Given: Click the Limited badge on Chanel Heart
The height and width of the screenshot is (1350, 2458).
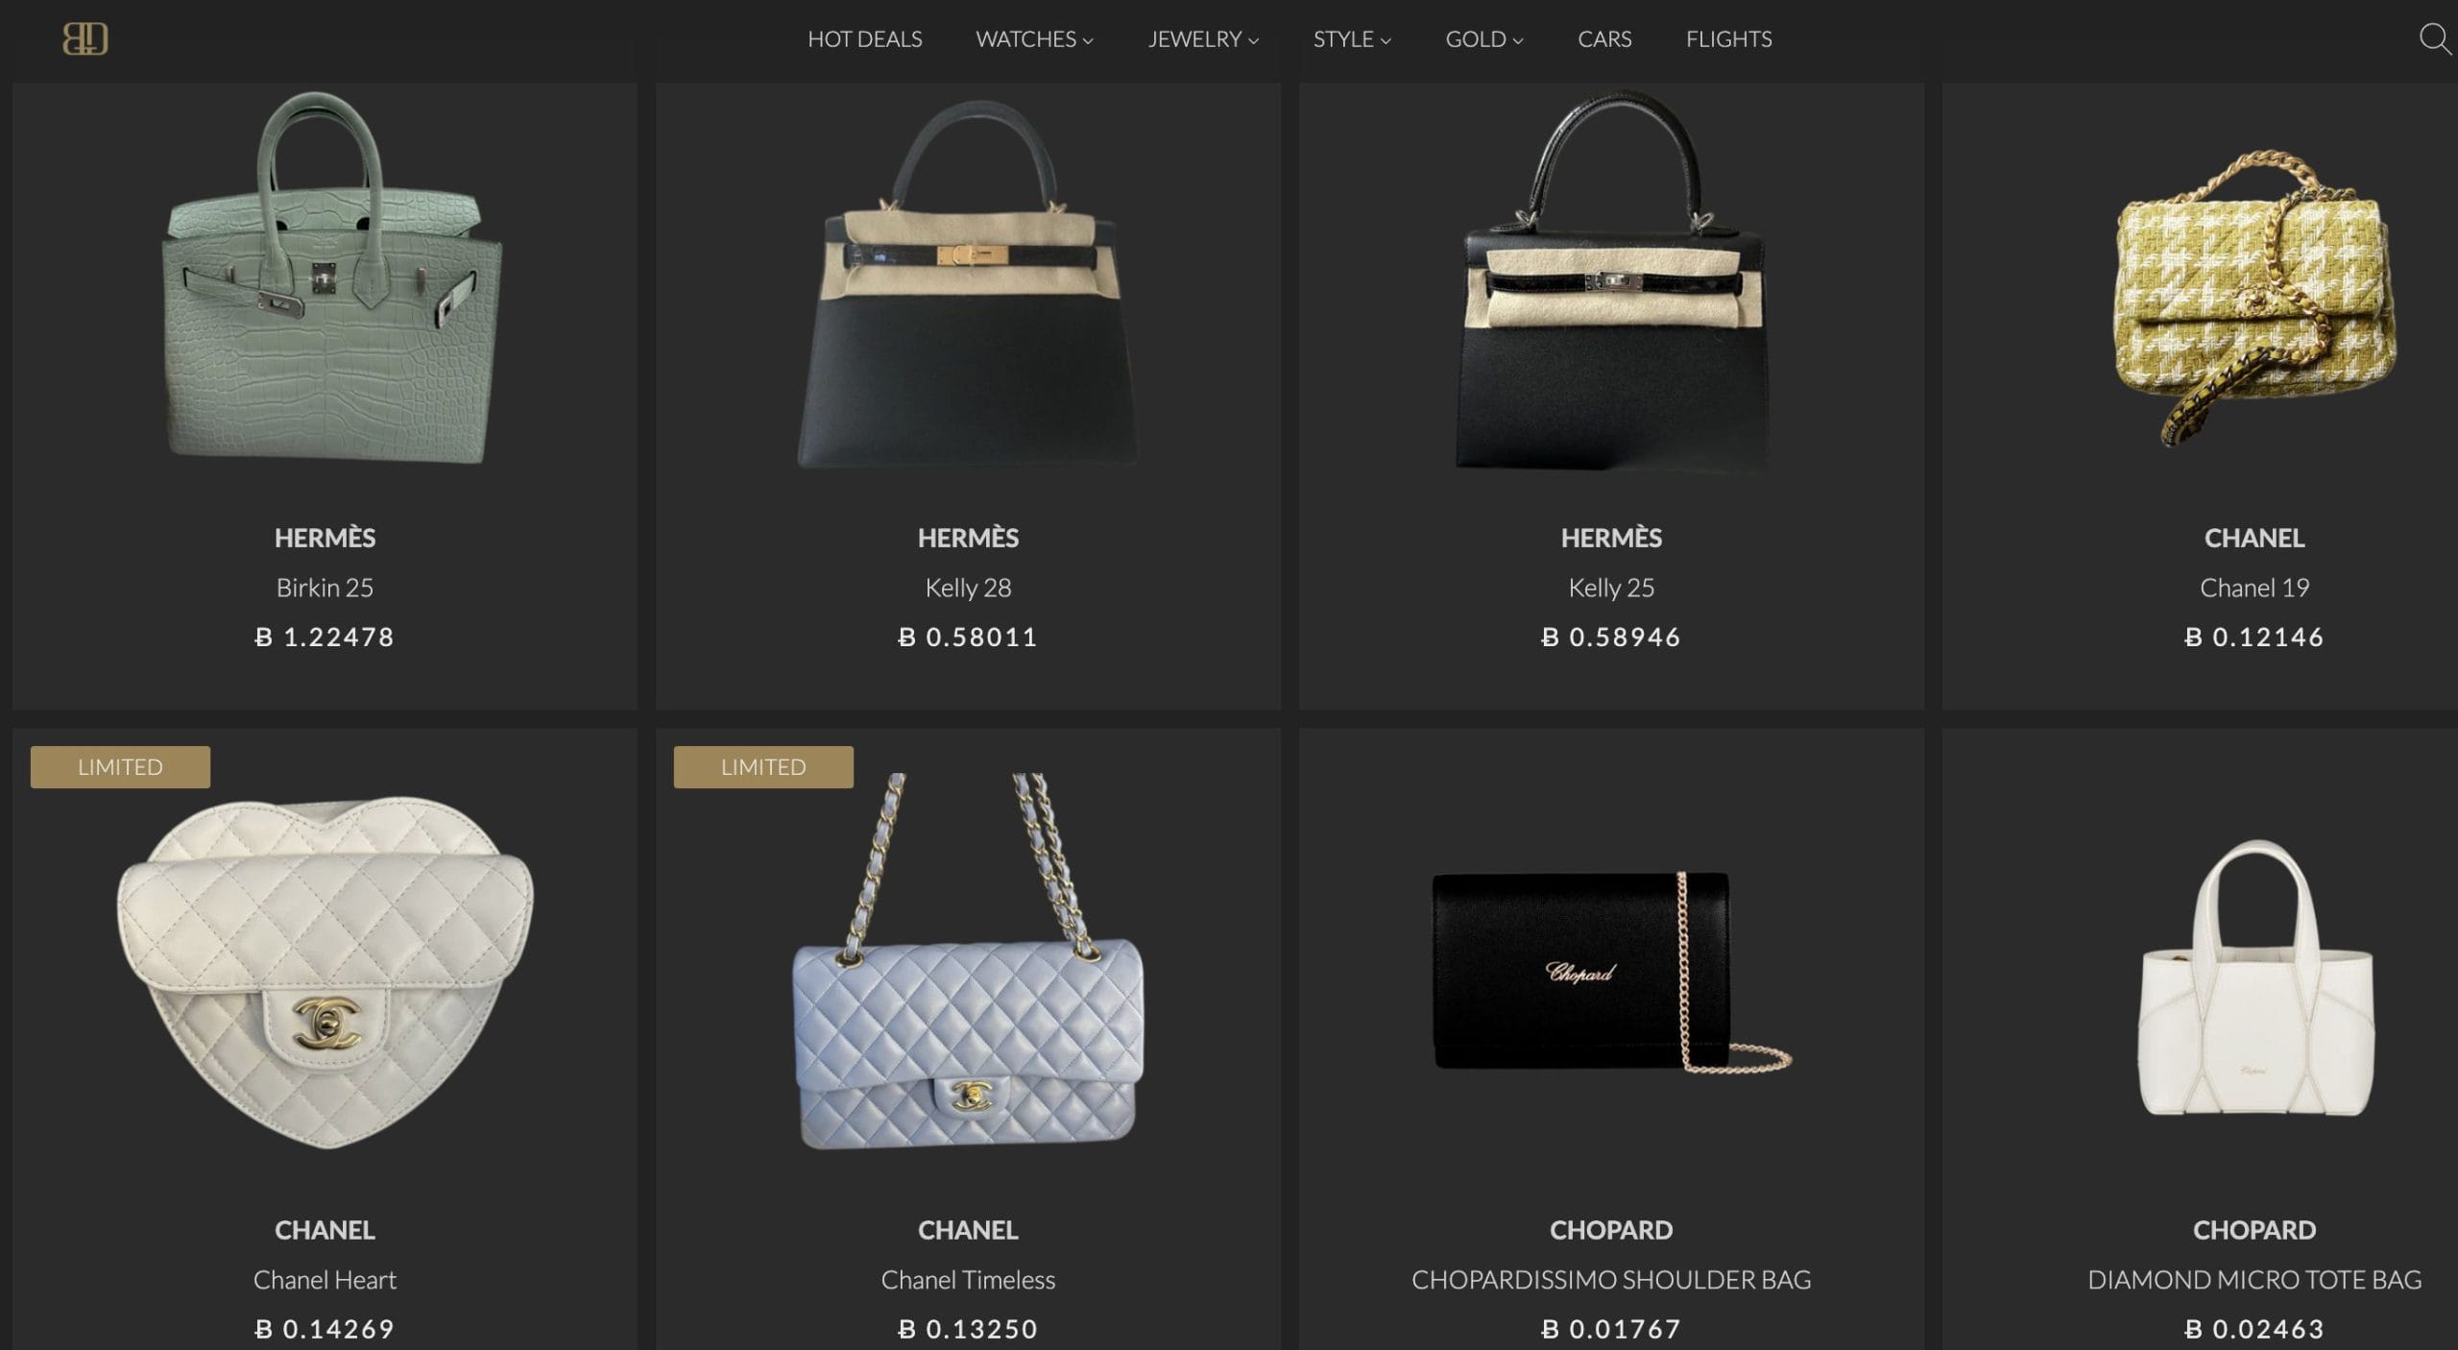Looking at the screenshot, I should click(x=120, y=767).
